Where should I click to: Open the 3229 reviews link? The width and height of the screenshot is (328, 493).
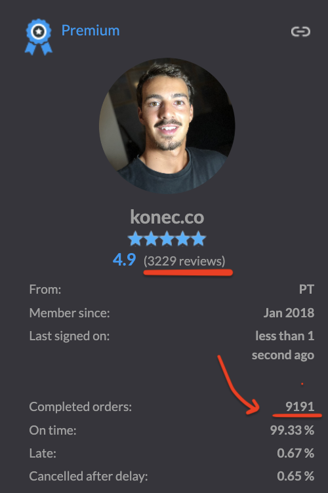(184, 261)
